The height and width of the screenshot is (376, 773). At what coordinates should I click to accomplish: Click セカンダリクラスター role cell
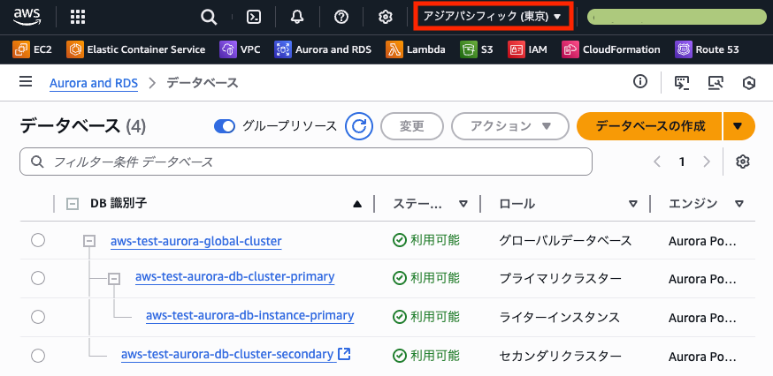[x=560, y=356]
